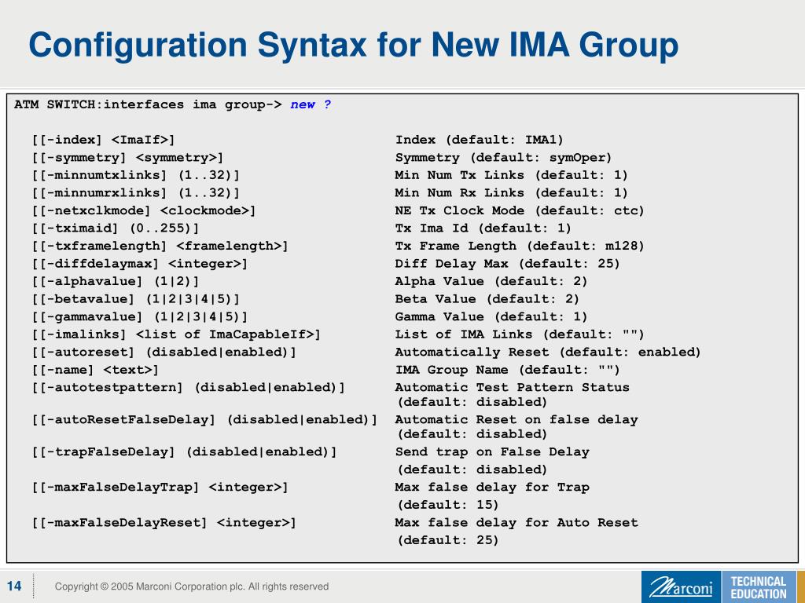805x603 pixels.
Task: Select the [[-name] <text>] line
Action: tap(95, 371)
